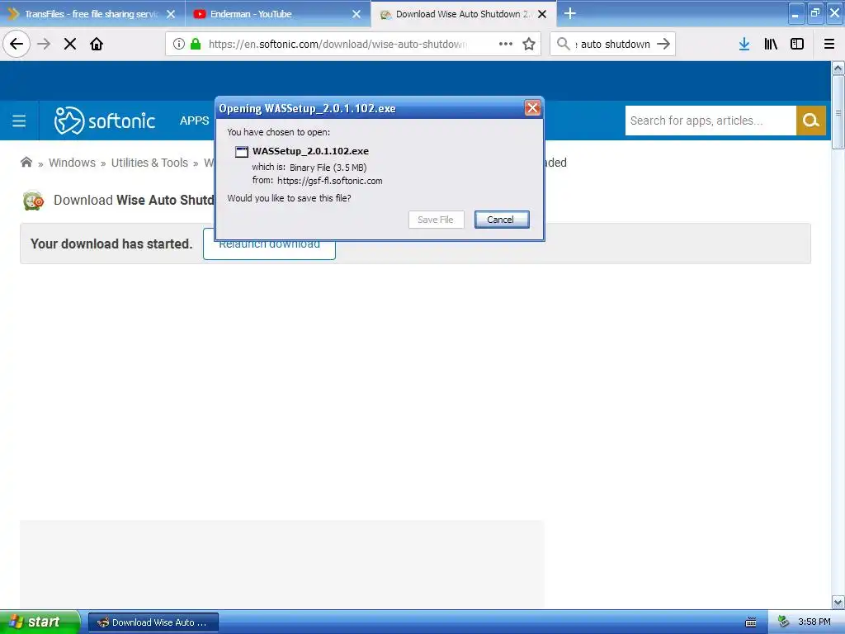Toggle the sidebar view icon
The width and height of the screenshot is (845, 634).
pyautogui.click(x=797, y=44)
